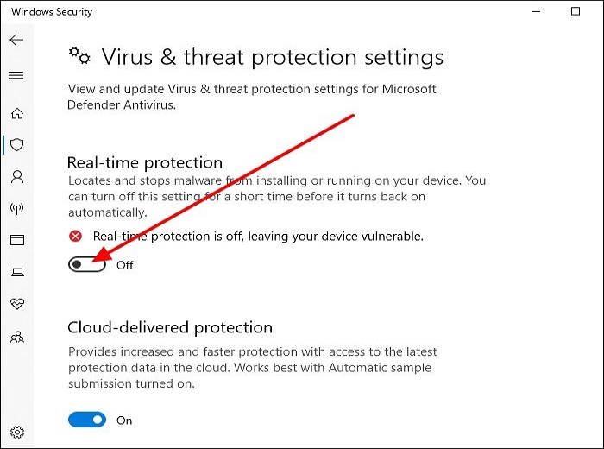Go back using the back arrow
The height and width of the screenshot is (449, 604).
click(16, 41)
